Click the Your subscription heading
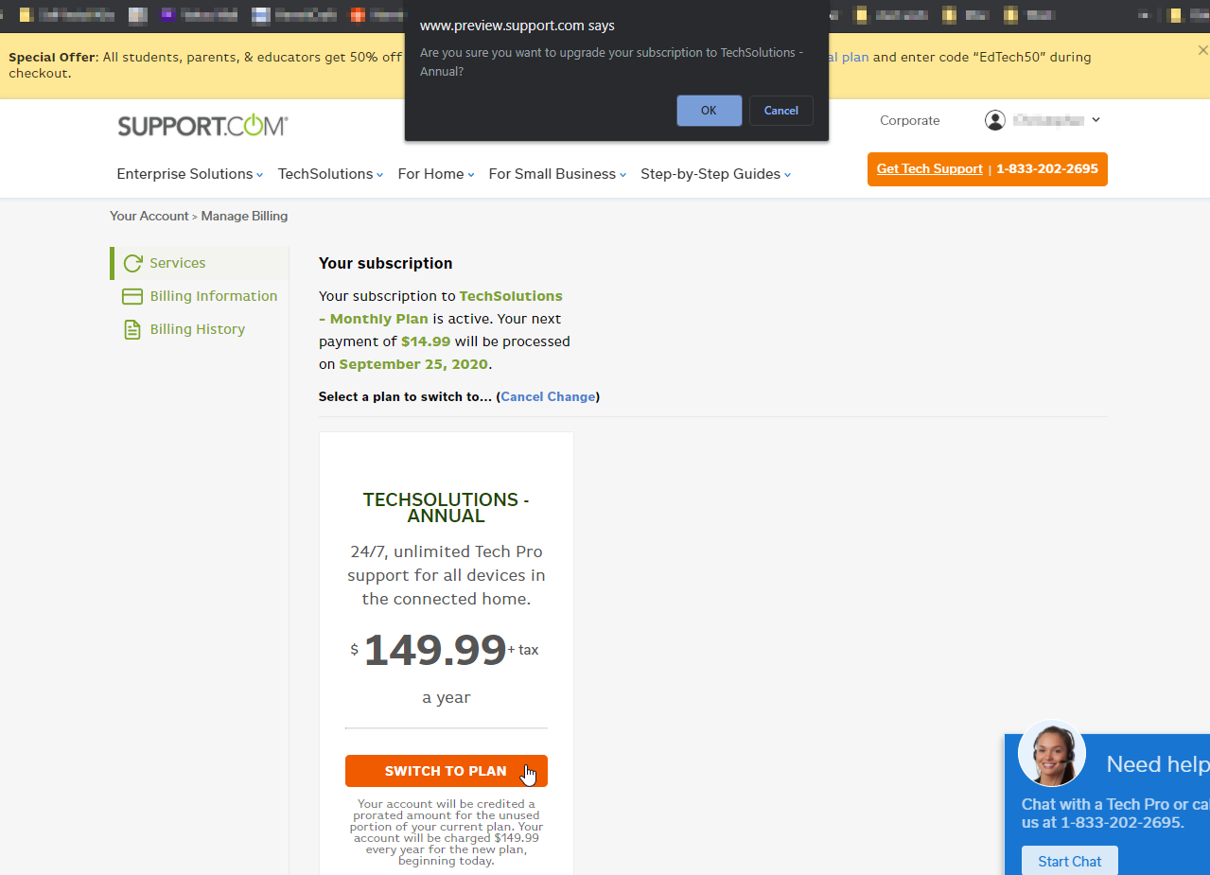1210x875 pixels. [x=386, y=264]
